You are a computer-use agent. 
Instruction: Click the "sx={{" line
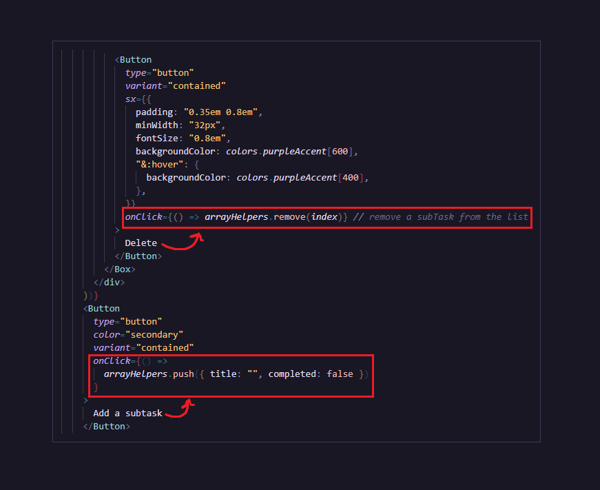tap(138, 99)
